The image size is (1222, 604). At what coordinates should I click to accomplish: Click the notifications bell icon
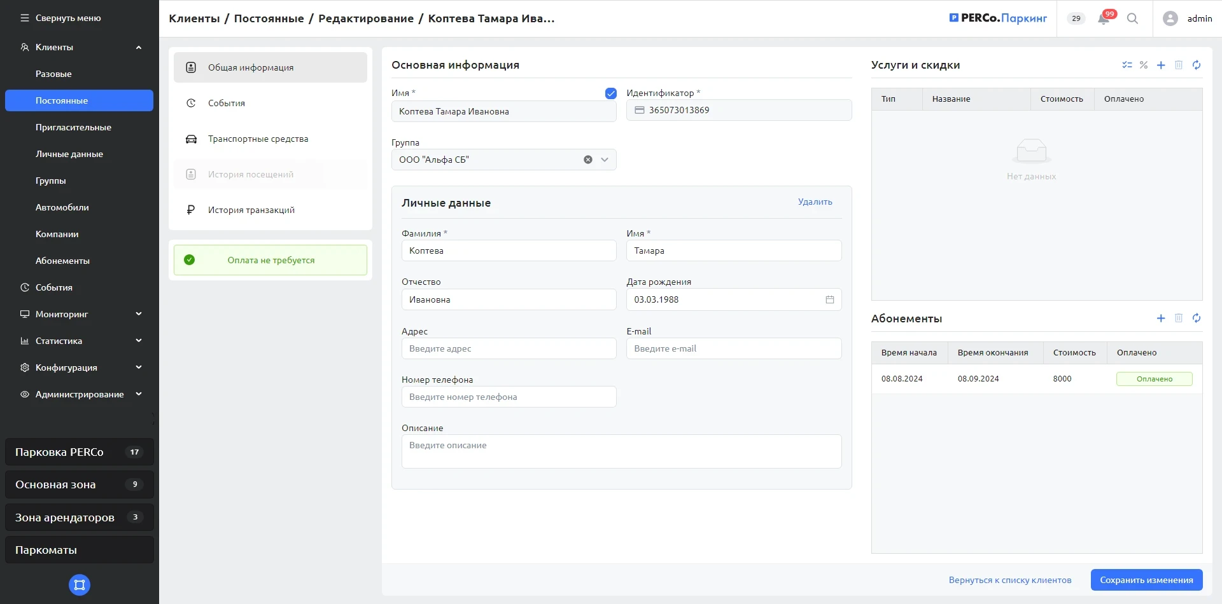1104,19
